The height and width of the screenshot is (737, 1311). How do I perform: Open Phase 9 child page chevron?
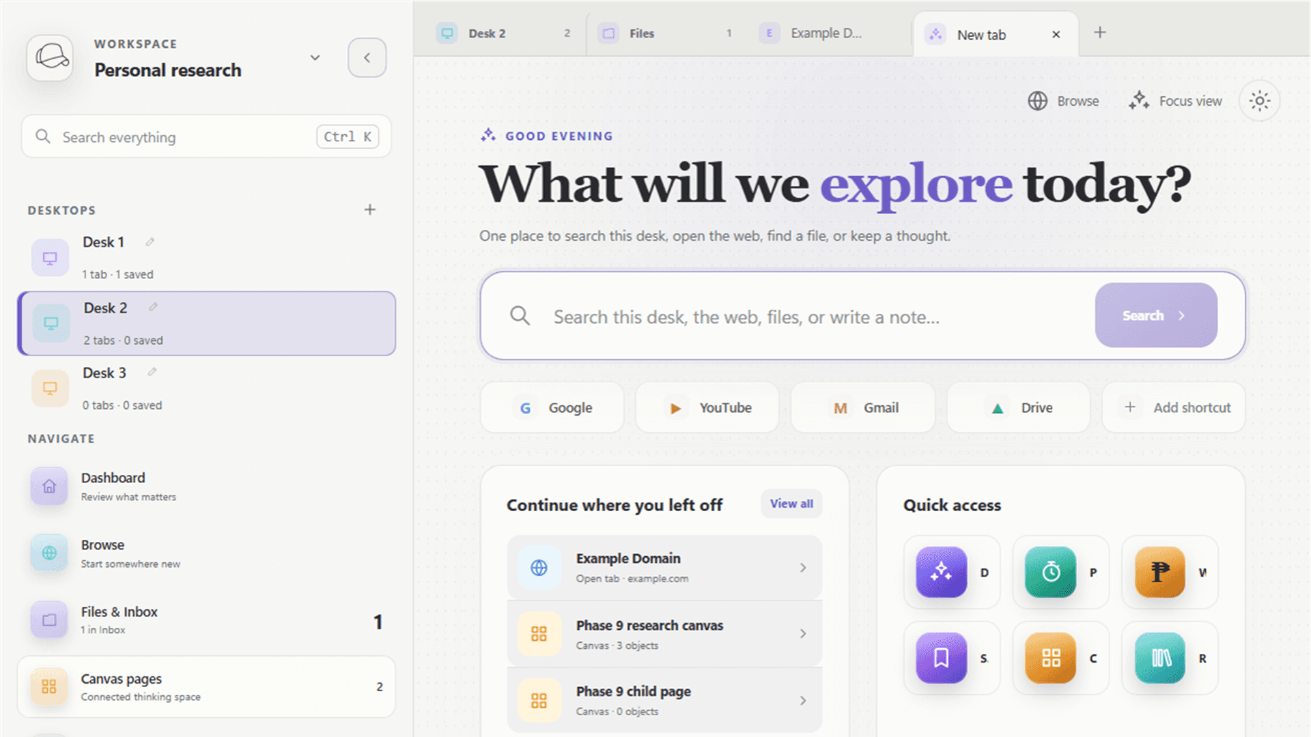803,701
